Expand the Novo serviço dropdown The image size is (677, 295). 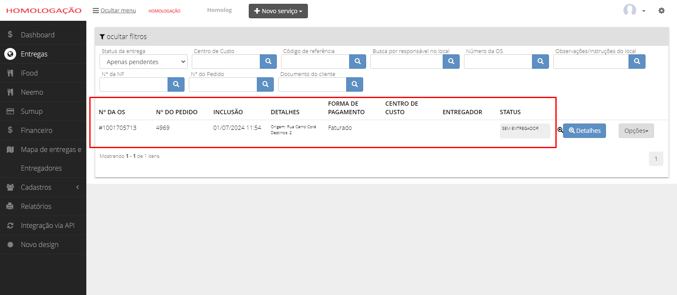tap(278, 11)
